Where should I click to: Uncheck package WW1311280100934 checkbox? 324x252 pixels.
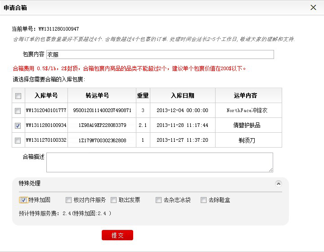pyautogui.click(x=18, y=126)
